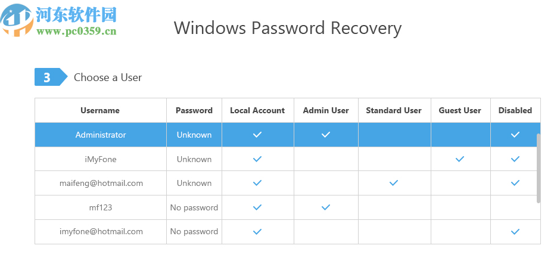The height and width of the screenshot is (267, 557).
Task: Click the Password column header
Action: tap(194, 110)
